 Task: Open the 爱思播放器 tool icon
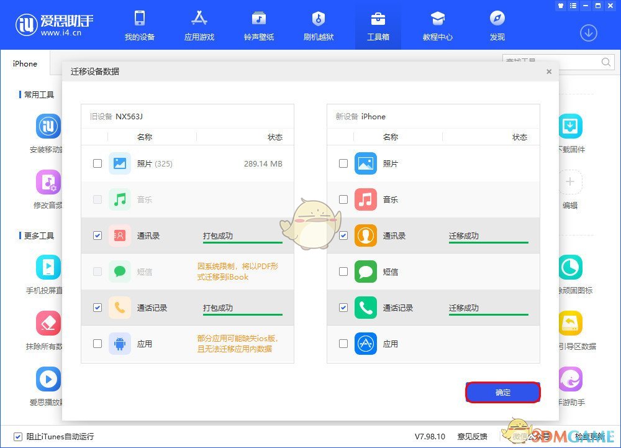click(x=48, y=379)
